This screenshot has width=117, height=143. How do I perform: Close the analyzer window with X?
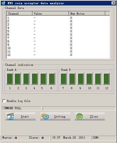click(114, 3)
